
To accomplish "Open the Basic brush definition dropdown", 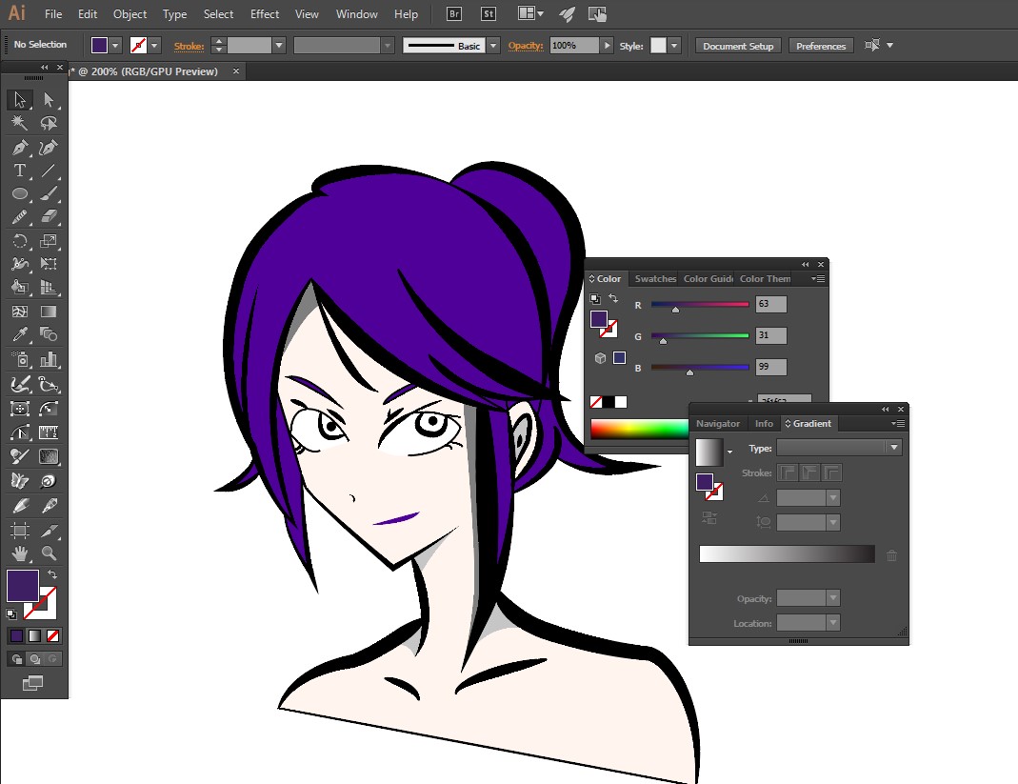I will pyautogui.click(x=493, y=46).
